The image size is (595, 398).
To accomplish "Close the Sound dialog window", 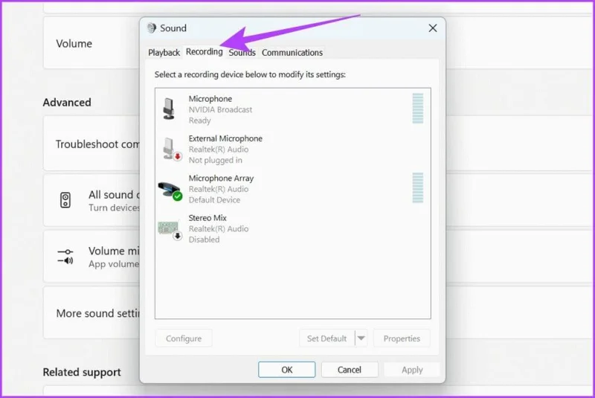I will 433,28.
